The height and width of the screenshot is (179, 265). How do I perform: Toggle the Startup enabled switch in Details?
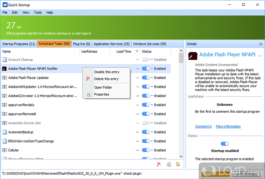(x=225, y=144)
